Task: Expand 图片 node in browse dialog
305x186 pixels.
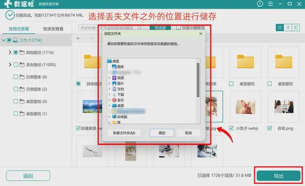Action: 110,83
